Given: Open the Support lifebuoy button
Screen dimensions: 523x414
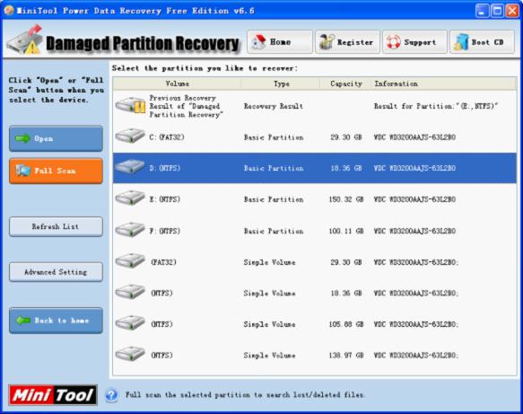Looking at the screenshot, I should tap(414, 42).
